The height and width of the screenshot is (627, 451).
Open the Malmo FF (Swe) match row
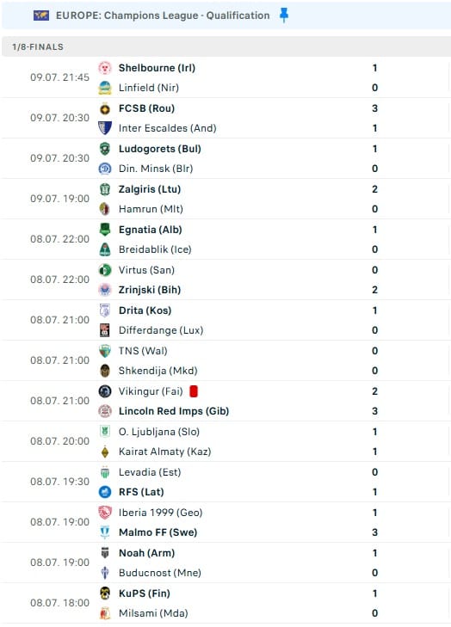[226, 522]
